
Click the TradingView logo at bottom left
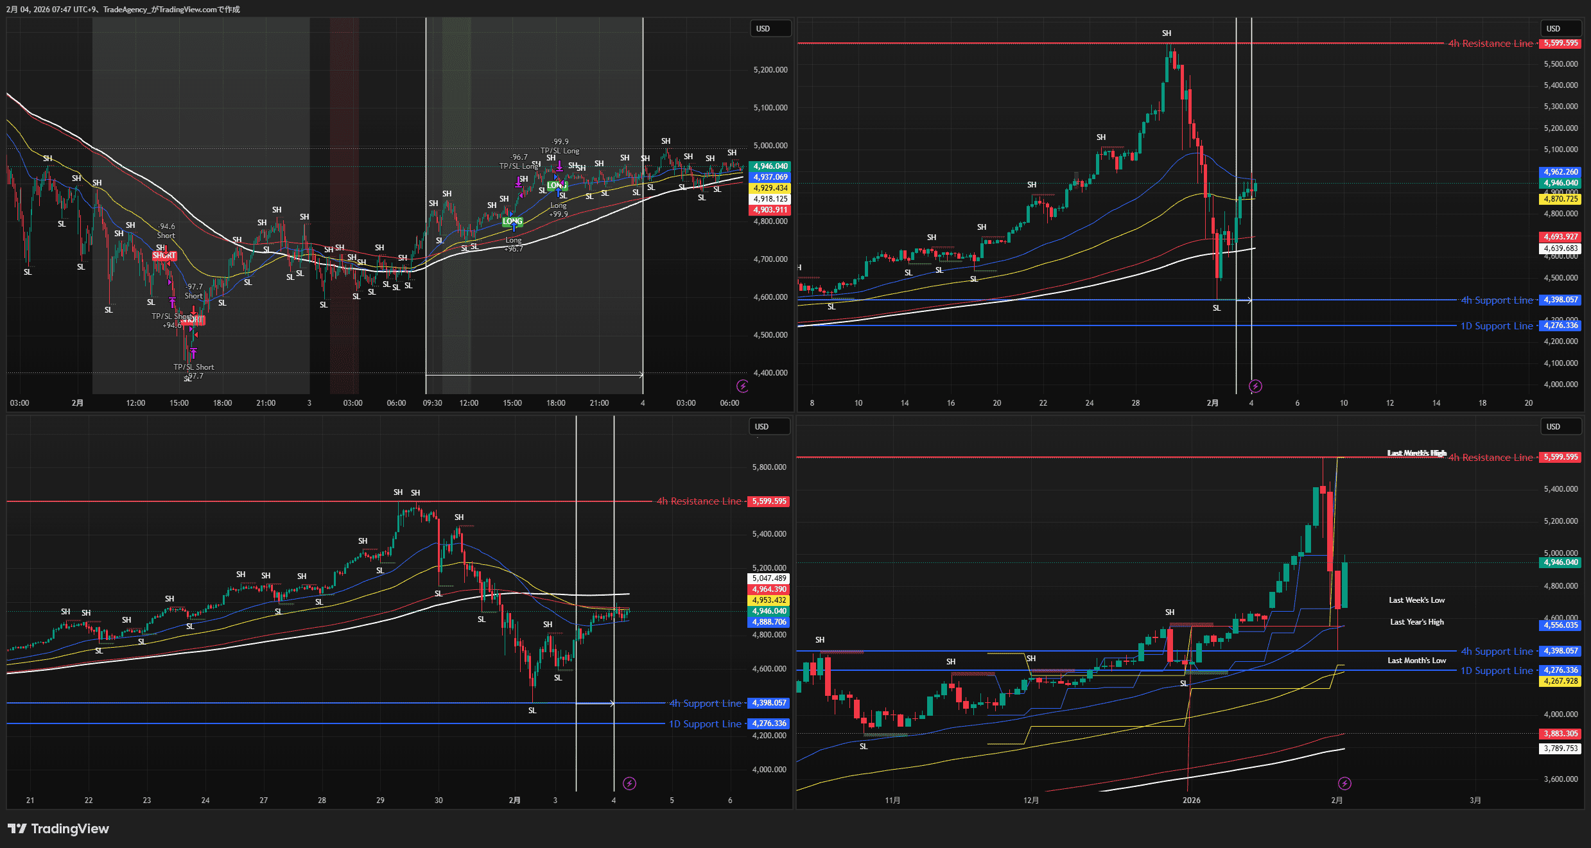[58, 829]
